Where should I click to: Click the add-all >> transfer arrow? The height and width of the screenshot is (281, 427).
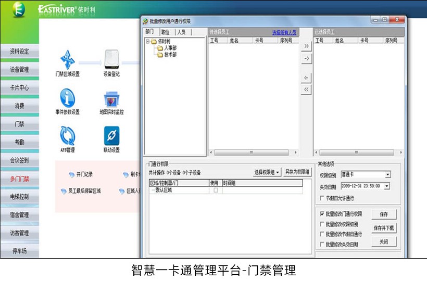pos(307,46)
